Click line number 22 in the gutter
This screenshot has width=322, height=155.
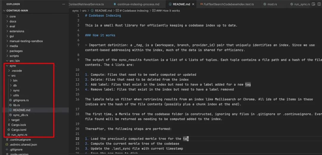77,139
